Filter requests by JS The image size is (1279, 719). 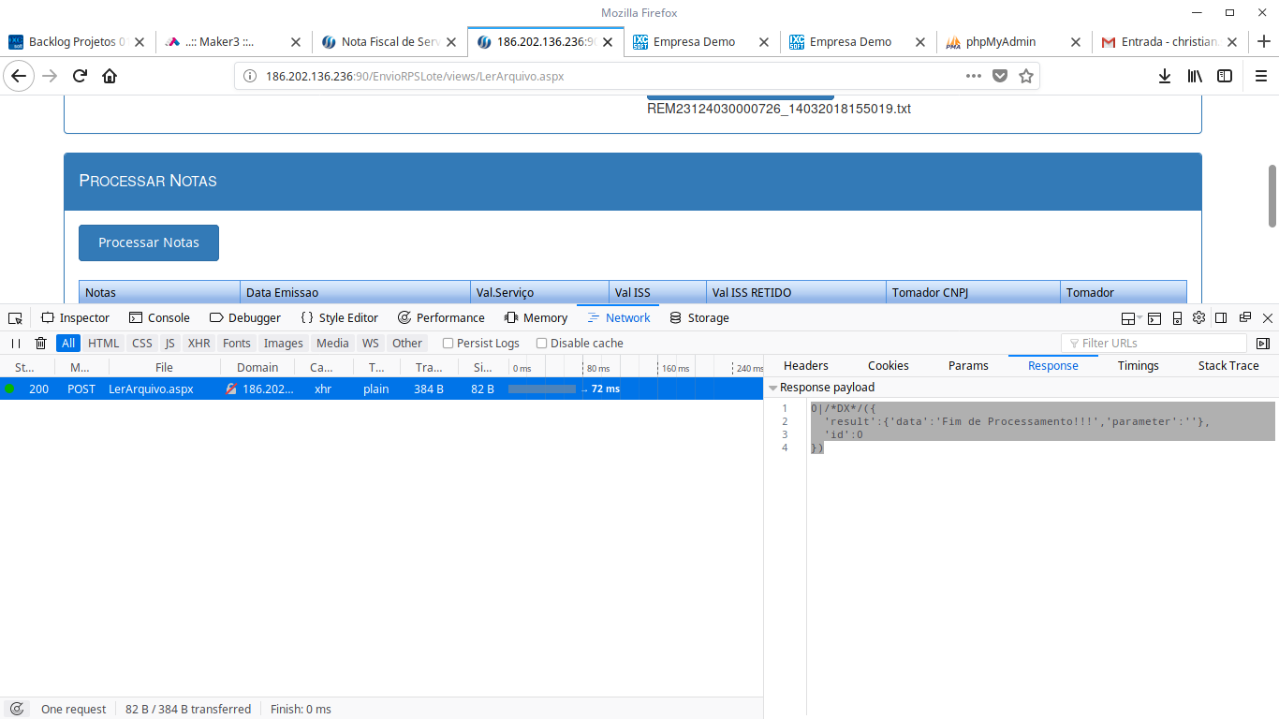[x=169, y=343]
